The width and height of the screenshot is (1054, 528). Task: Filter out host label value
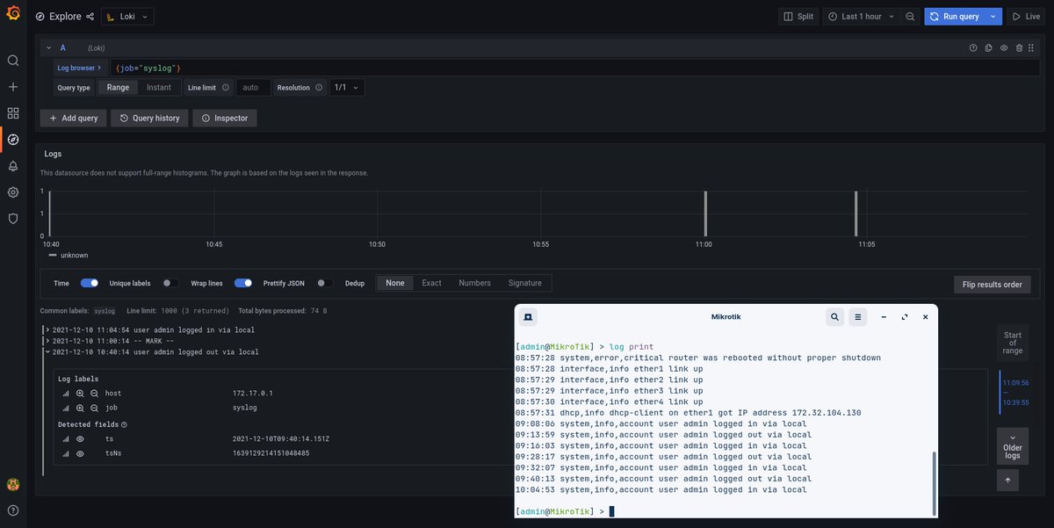pos(94,394)
